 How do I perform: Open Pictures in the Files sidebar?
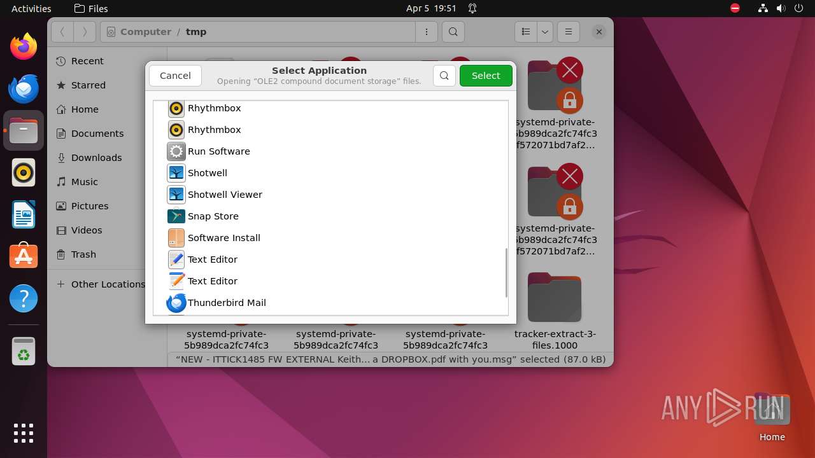(107, 206)
